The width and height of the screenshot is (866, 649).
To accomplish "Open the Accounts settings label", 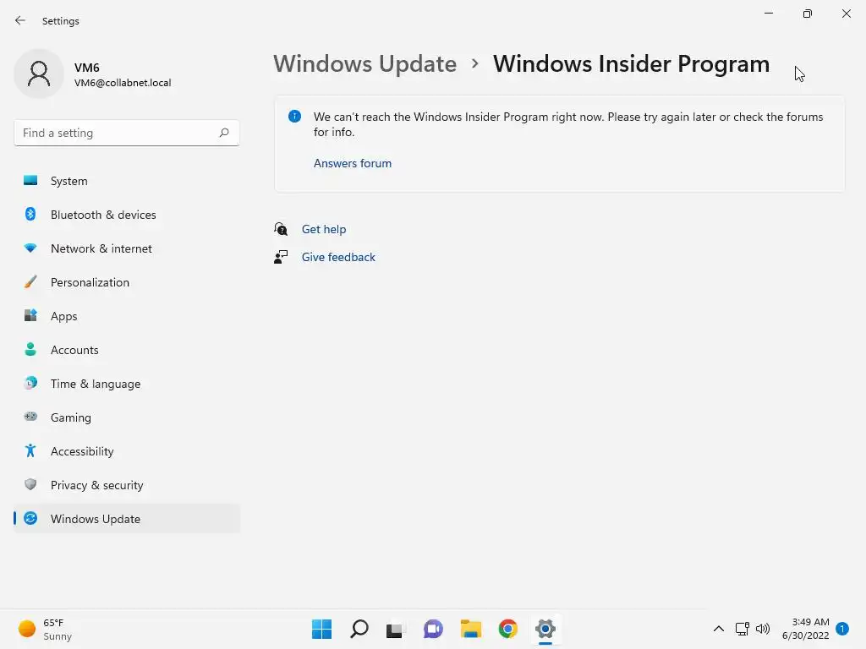I will pos(74,350).
